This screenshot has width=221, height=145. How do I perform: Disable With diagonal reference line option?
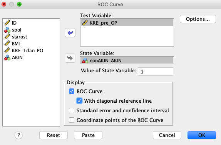click(79, 101)
